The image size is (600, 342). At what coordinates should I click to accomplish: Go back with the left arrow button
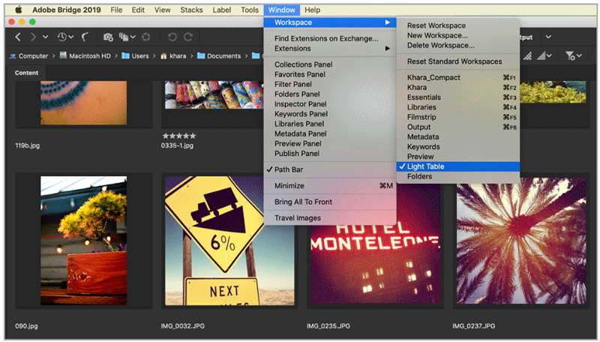18,37
